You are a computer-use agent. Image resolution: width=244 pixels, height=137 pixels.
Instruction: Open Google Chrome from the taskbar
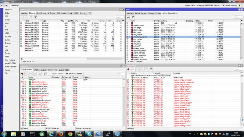click(70, 134)
